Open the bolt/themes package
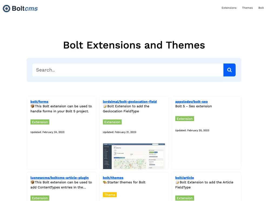 113,178
